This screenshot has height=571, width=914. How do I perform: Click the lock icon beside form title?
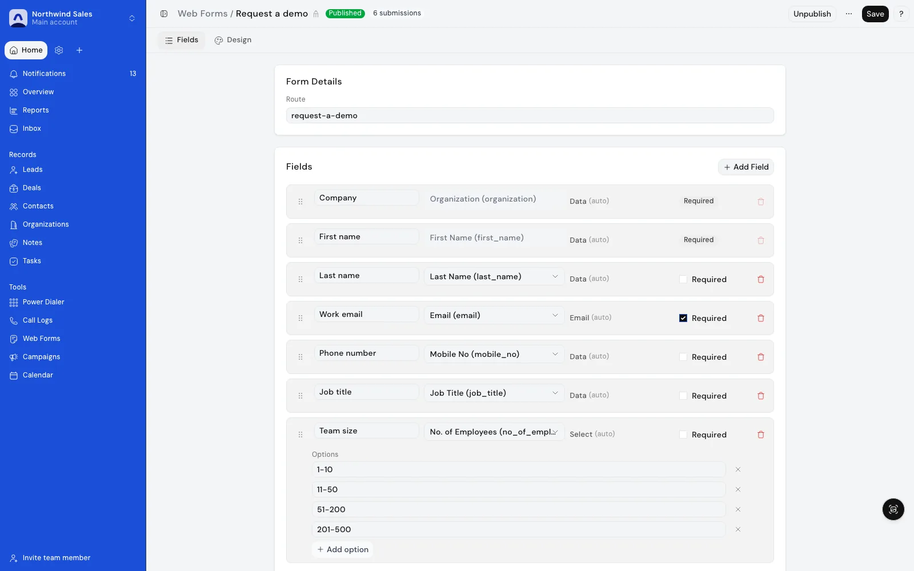[316, 14]
